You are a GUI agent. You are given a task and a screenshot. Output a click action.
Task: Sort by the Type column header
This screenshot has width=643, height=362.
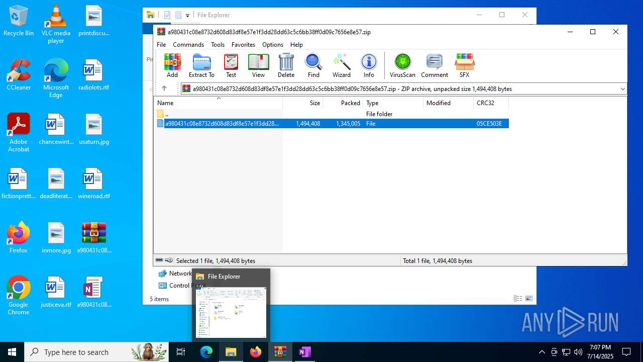click(393, 103)
